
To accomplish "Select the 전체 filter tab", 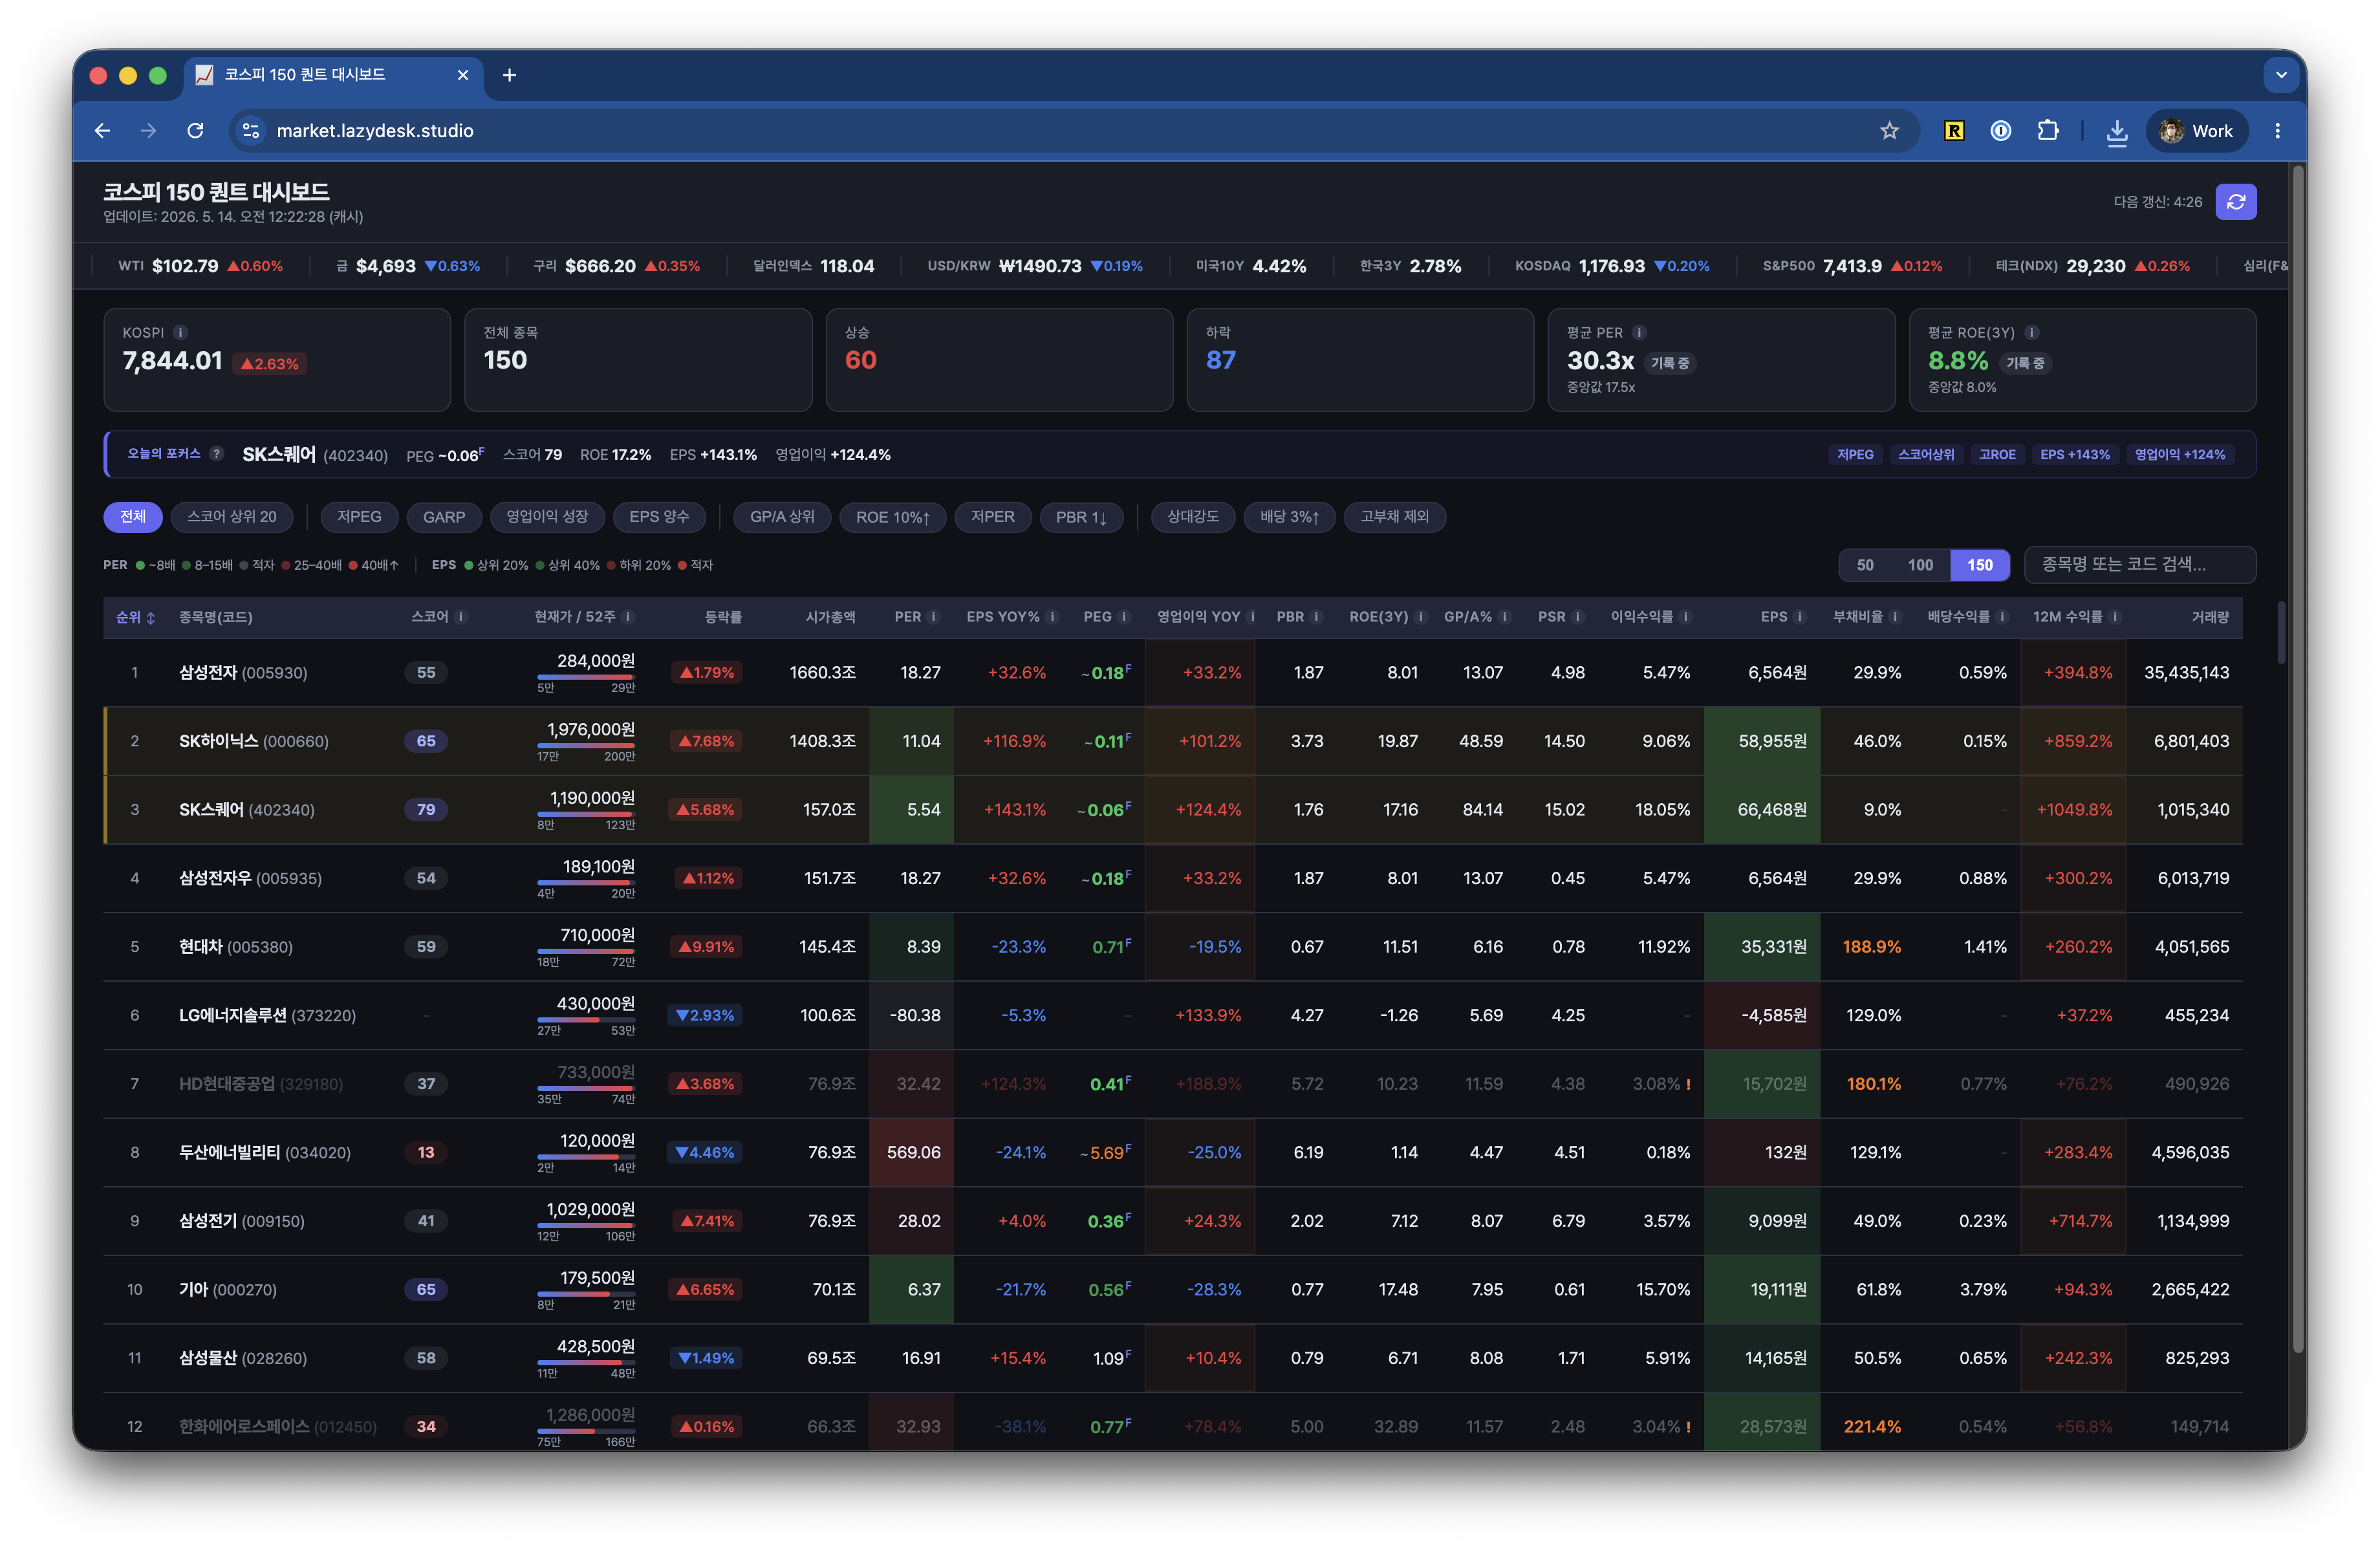I will (133, 517).
